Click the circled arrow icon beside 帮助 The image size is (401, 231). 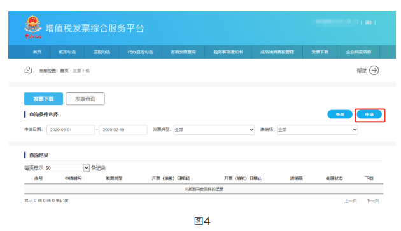(374, 71)
